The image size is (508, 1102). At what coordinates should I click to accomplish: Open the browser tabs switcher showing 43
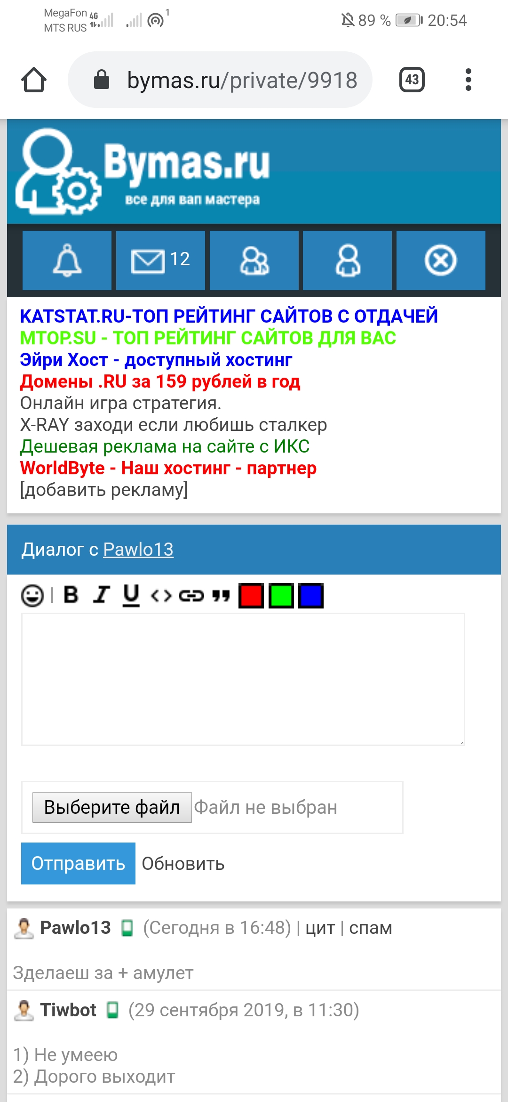point(412,80)
